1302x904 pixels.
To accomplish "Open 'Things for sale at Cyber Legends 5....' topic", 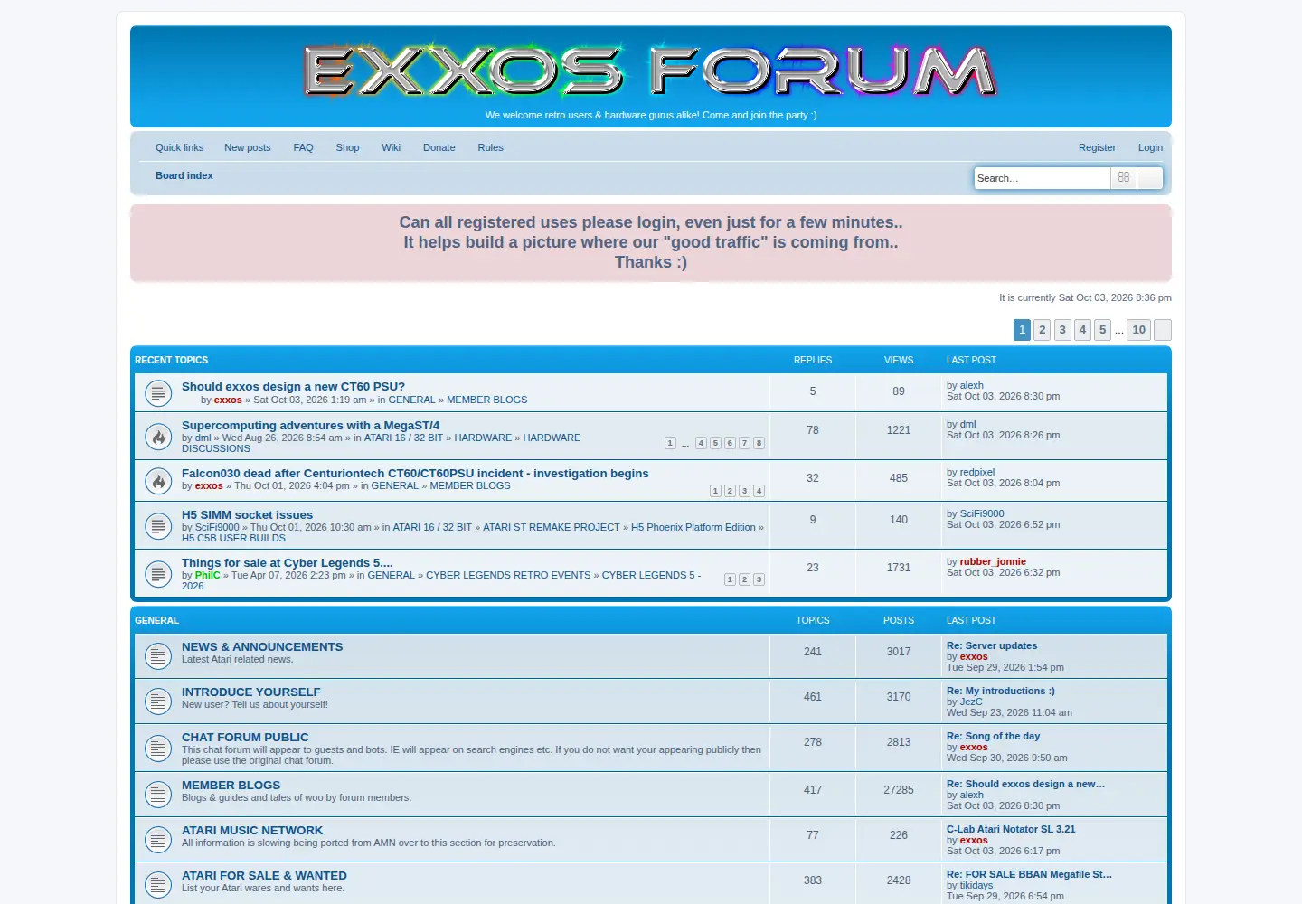I will pos(288,562).
